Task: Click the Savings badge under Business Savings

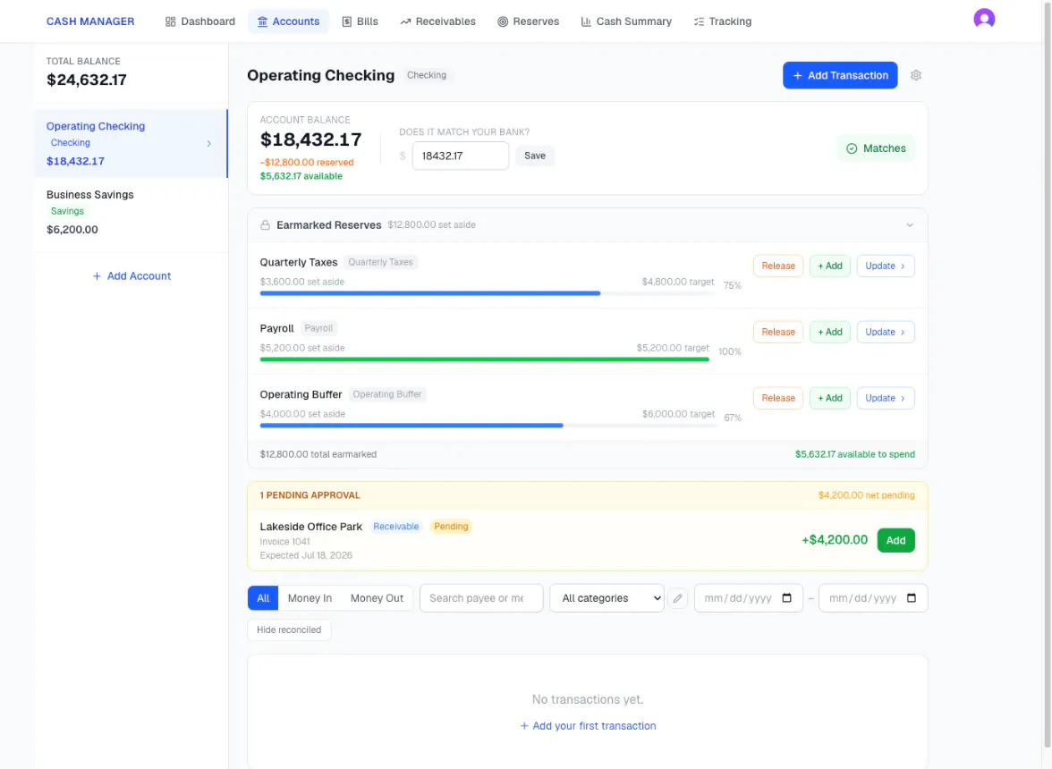Action: pyautogui.click(x=67, y=211)
